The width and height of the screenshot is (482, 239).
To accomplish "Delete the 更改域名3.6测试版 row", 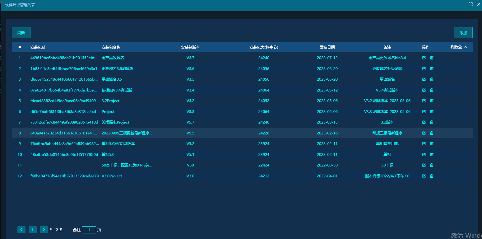I will (x=432, y=69).
